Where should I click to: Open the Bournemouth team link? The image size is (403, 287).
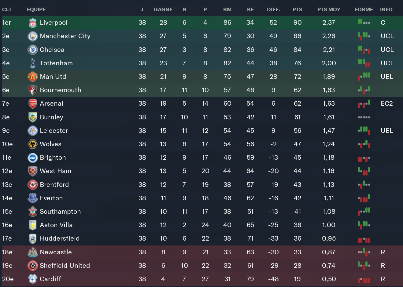(x=61, y=90)
